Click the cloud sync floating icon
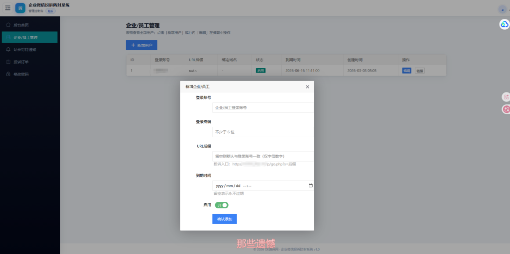Viewport: 510px width, 254px height. pyautogui.click(x=505, y=24)
